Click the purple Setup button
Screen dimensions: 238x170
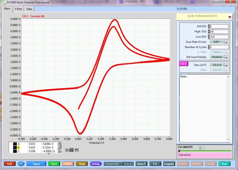95,164
